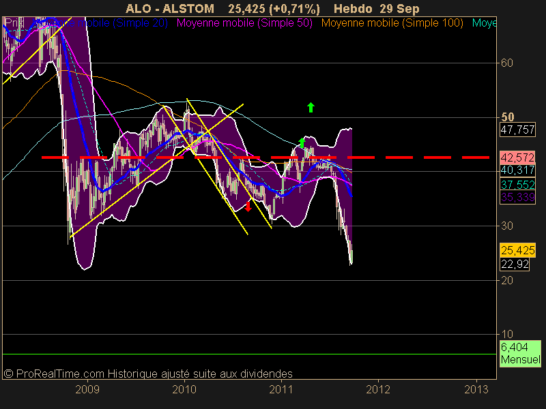Click the 60 price axis tick

(506, 63)
